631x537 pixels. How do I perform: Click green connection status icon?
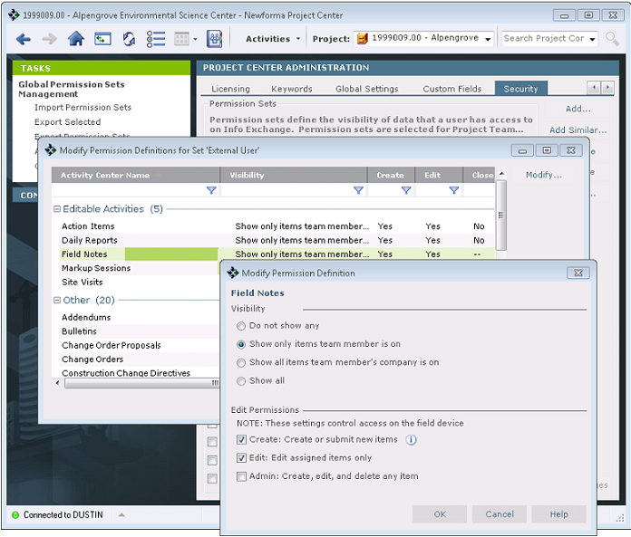pyautogui.click(x=15, y=515)
